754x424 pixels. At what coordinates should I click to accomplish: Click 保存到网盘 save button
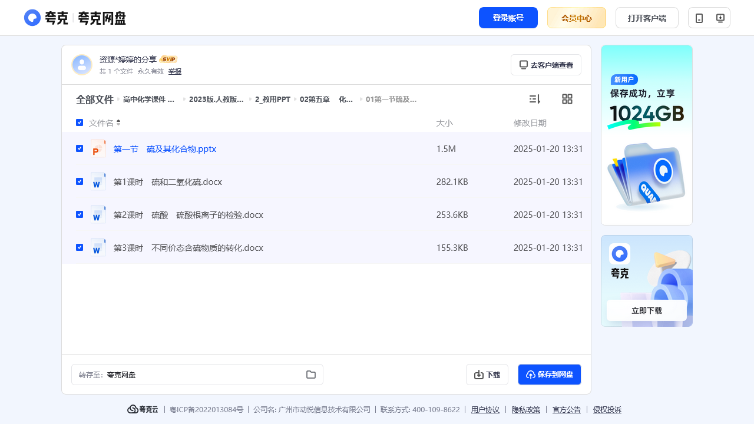pyautogui.click(x=550, y=375)
